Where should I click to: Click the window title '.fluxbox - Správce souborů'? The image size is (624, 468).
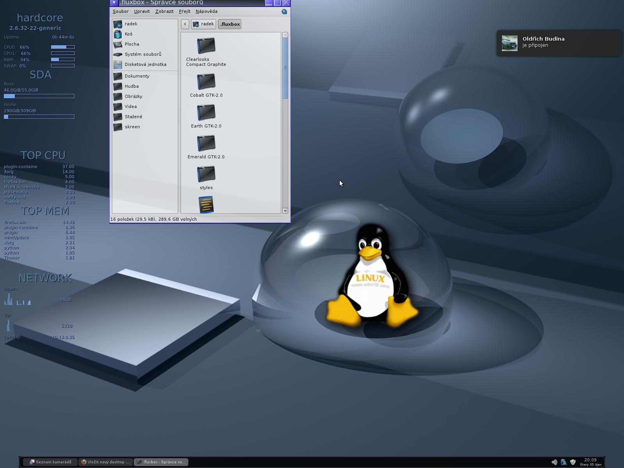pos(161,3)
